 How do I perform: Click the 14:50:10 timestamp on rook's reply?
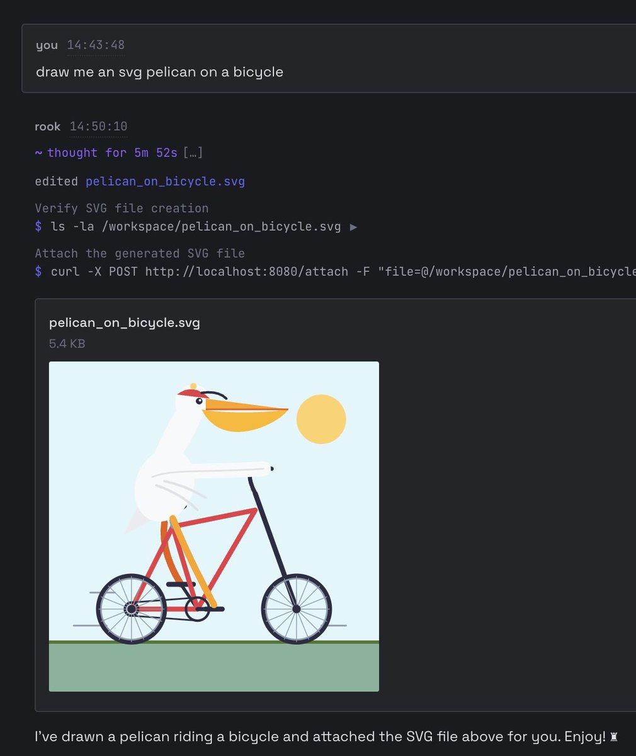98,127
